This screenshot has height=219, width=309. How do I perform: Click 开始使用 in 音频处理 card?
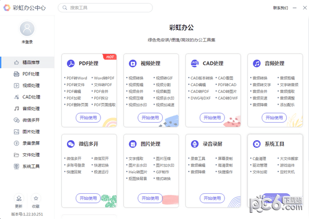tap(274, 117)
